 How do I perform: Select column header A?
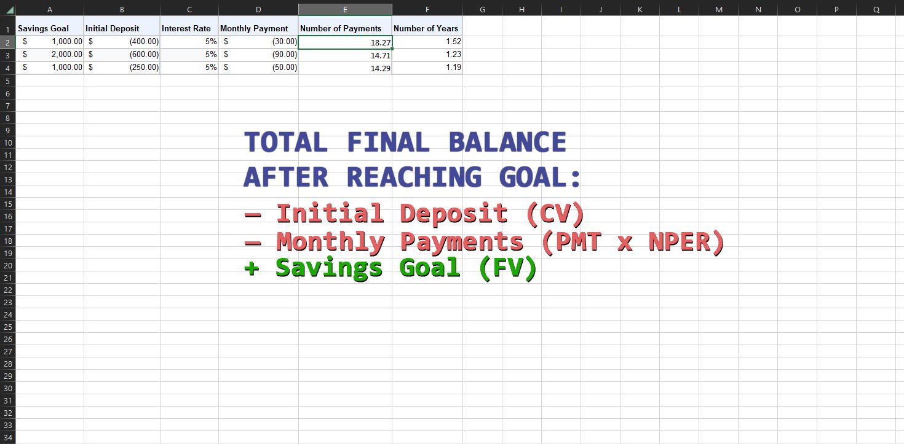[49, 10]
